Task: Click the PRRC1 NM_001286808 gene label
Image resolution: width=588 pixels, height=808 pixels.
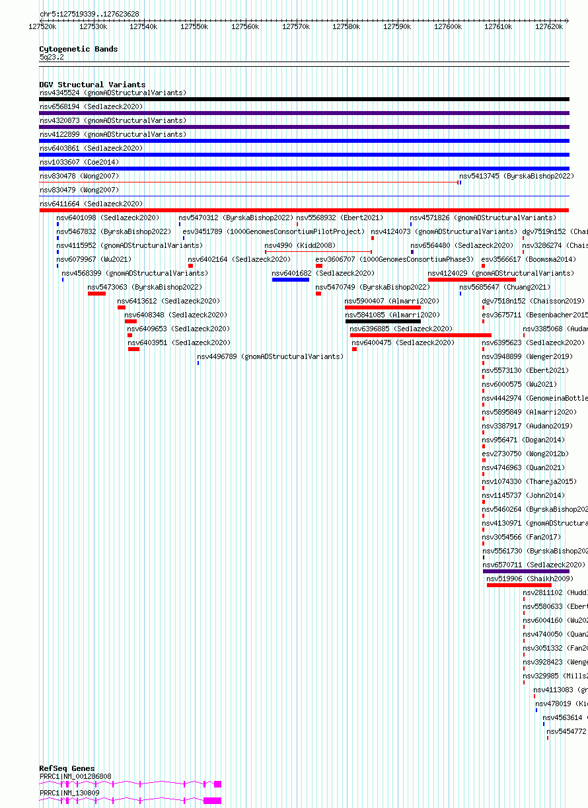Action: click(75, 776)
